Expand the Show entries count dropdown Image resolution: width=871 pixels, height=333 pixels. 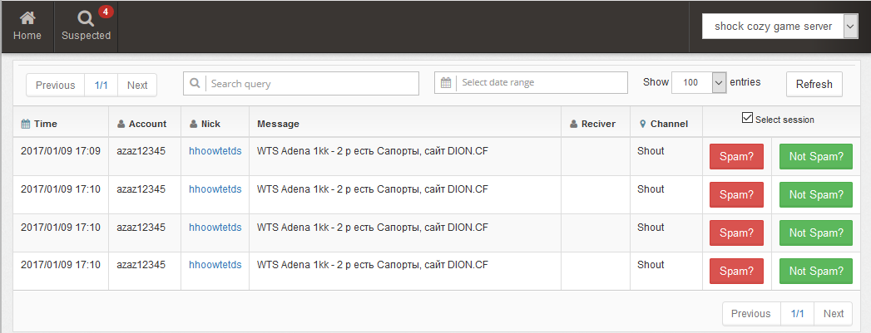699,82
